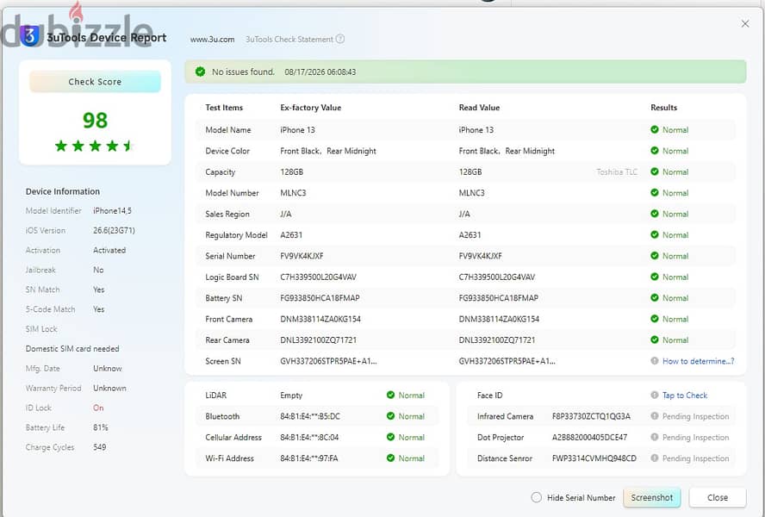Click the info icon in Screen SN row

tap(655, 361)
